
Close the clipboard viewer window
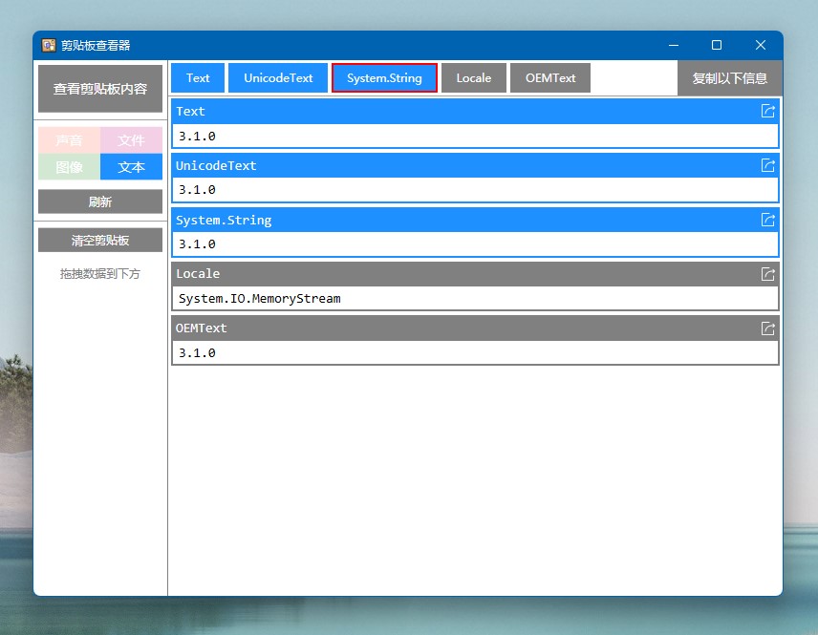click(x=761, y=46)
